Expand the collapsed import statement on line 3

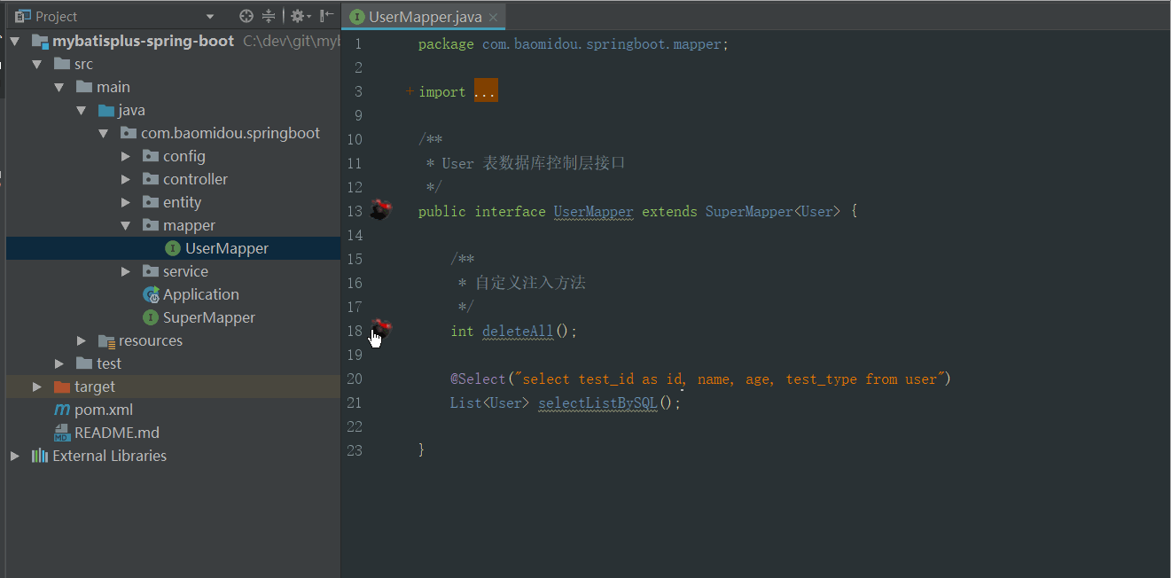click(x=485, y=90)
